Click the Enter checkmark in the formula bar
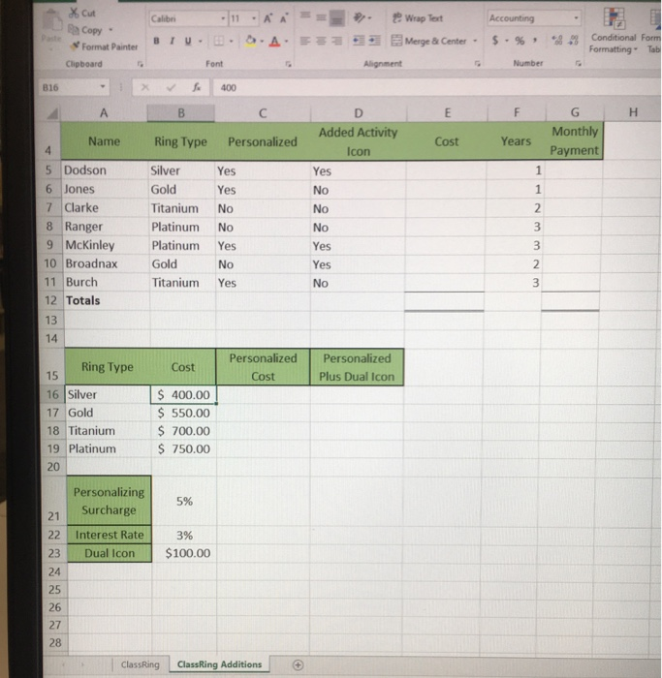This screenshot has height=678, width=662. coord(171,87)
